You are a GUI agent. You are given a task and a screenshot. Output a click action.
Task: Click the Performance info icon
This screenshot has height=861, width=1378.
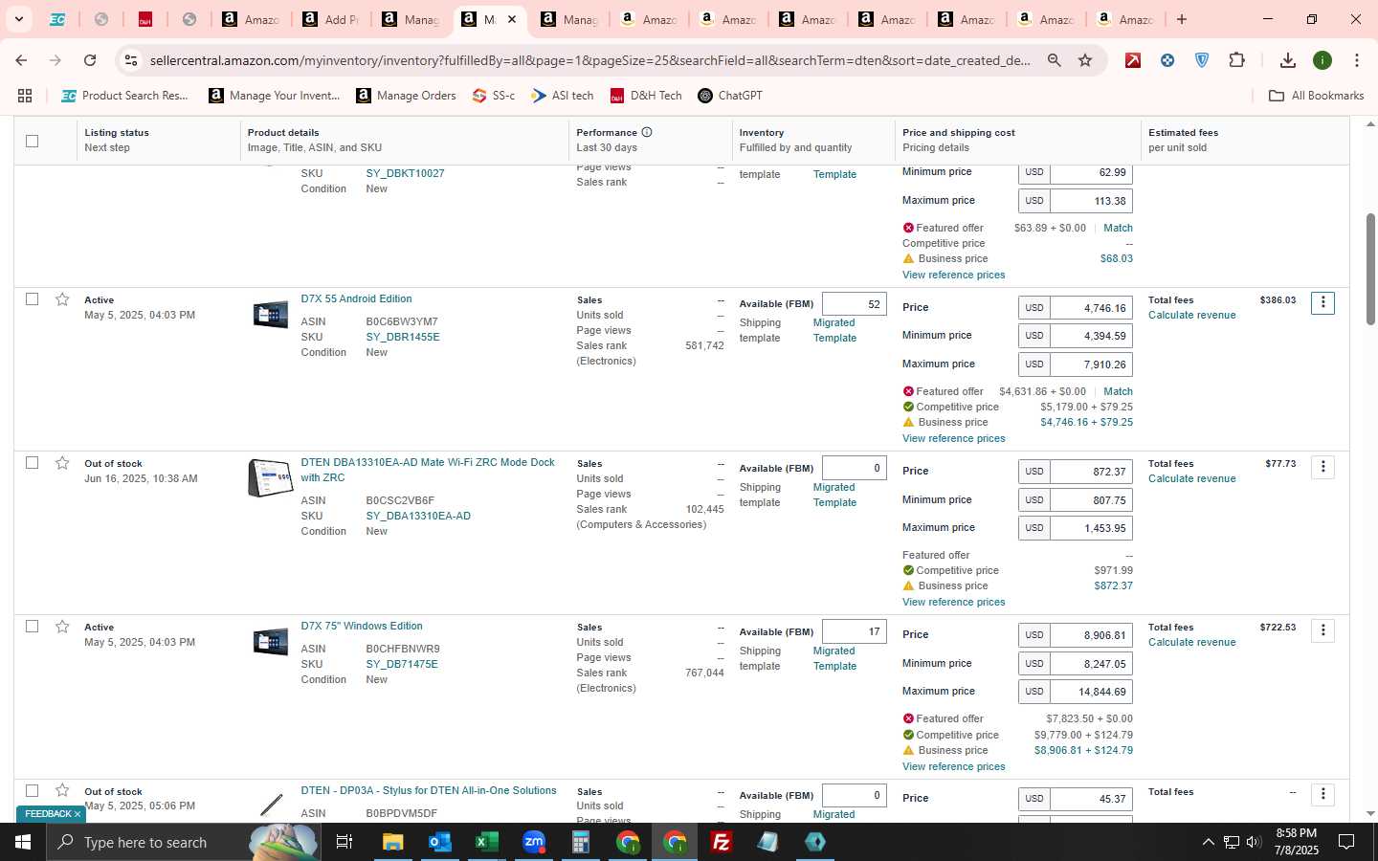click(x=647, y=132)
